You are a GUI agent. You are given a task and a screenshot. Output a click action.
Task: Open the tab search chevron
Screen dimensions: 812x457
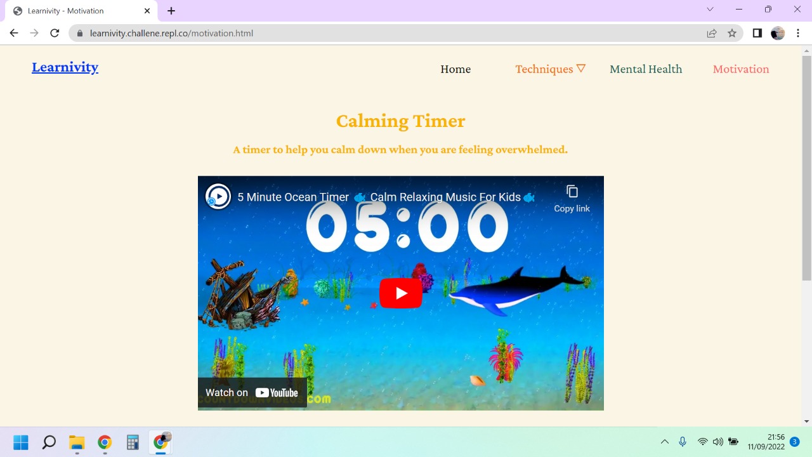click(x=710, y=9)
